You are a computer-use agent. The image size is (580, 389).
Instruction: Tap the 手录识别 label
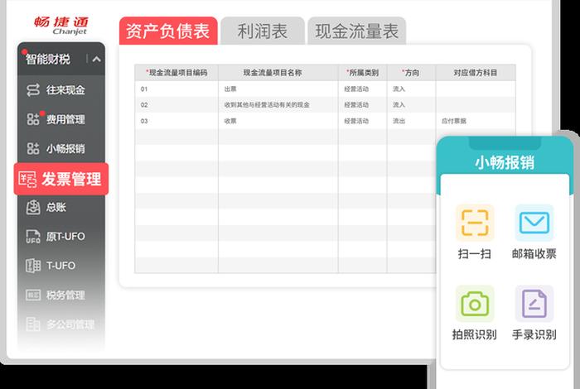click(534, 334)
